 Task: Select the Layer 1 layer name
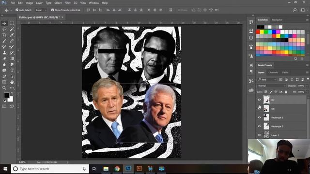275,135
